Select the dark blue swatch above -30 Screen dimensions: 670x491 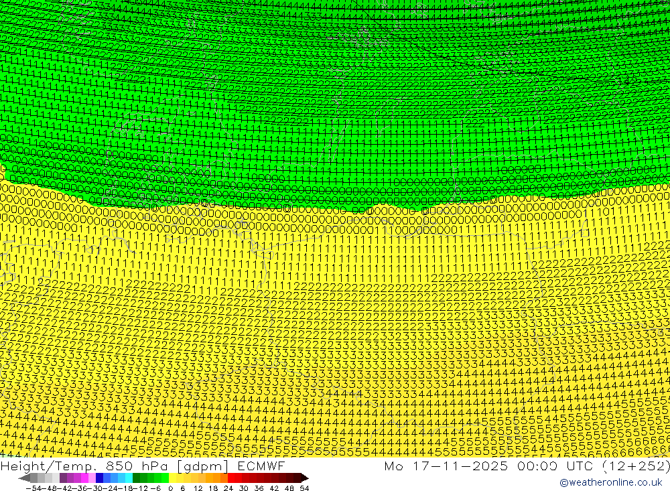point(99,478)
